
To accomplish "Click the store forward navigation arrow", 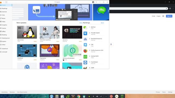I will tap(6, 2).
